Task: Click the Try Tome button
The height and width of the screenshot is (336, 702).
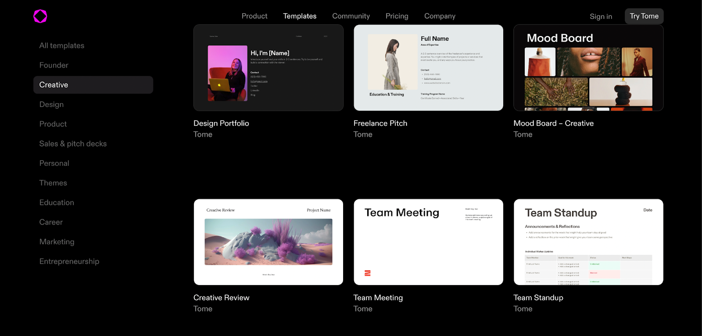Action: point(644,16)
